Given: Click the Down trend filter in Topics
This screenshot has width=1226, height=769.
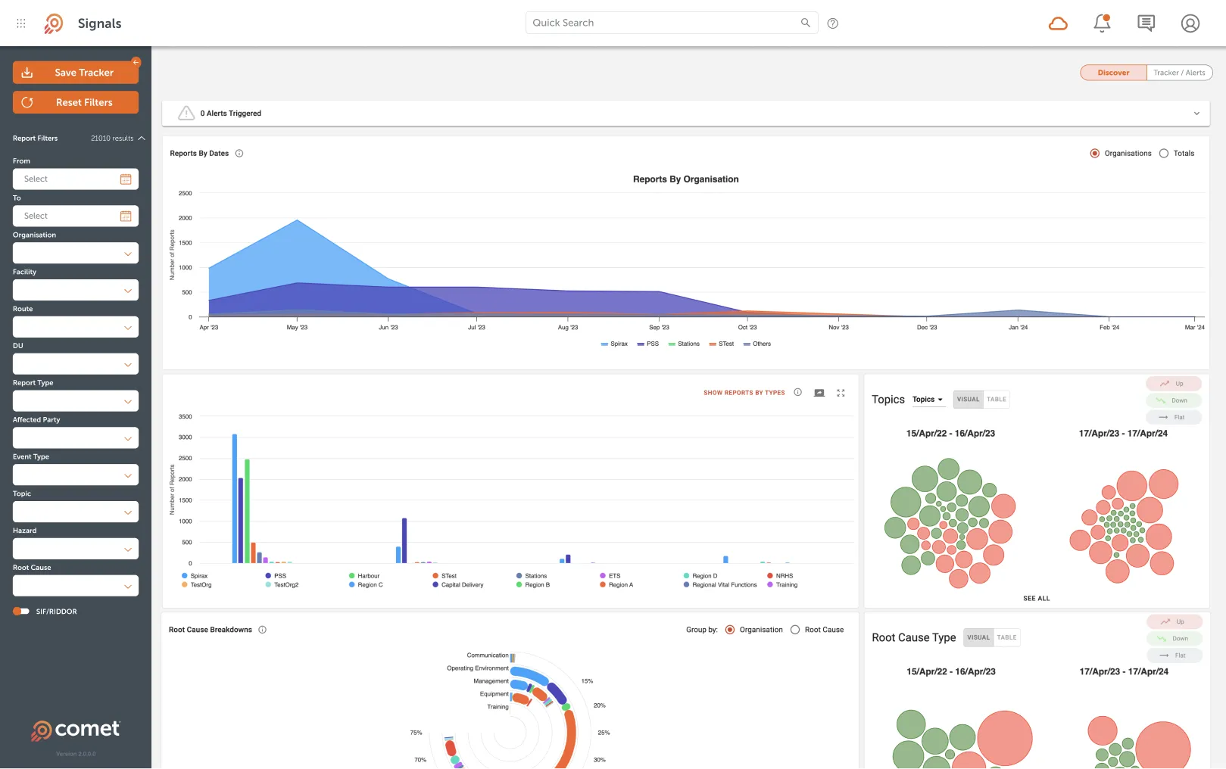Looking at the screenshot, I should [1174, 400].
